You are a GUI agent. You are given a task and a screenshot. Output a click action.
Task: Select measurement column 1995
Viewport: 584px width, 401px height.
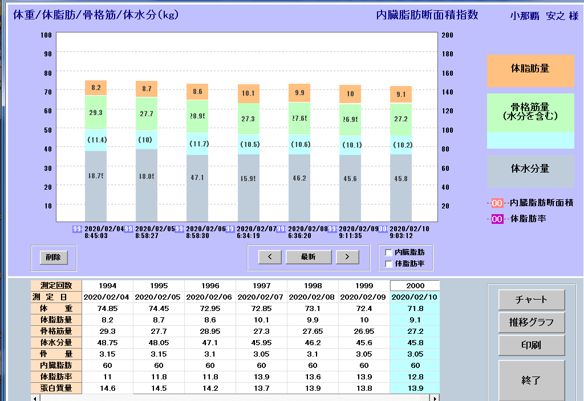pos(159,286)
